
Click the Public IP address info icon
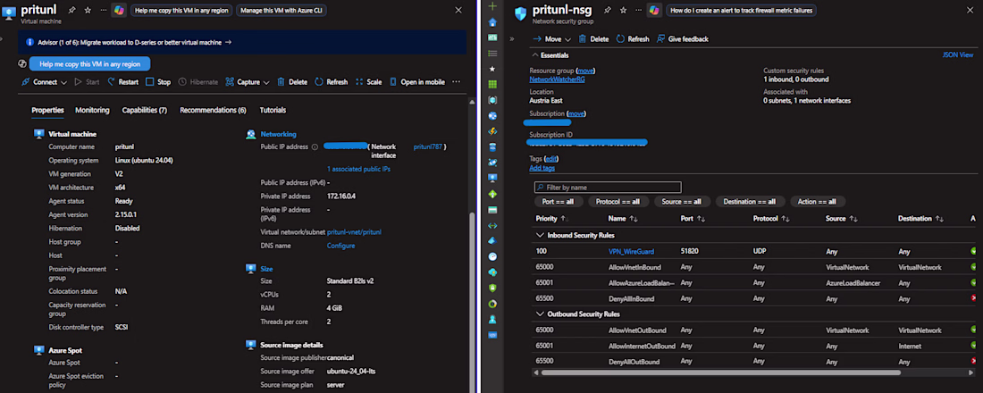[x=315, y=146]
